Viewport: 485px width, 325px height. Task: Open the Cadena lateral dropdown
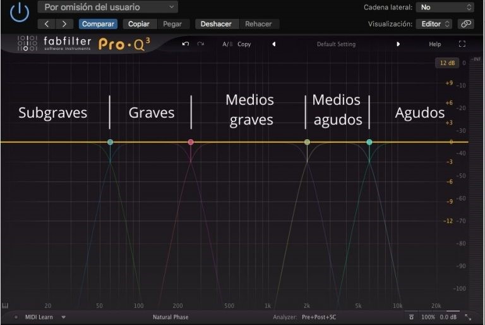tap(445, 7)
